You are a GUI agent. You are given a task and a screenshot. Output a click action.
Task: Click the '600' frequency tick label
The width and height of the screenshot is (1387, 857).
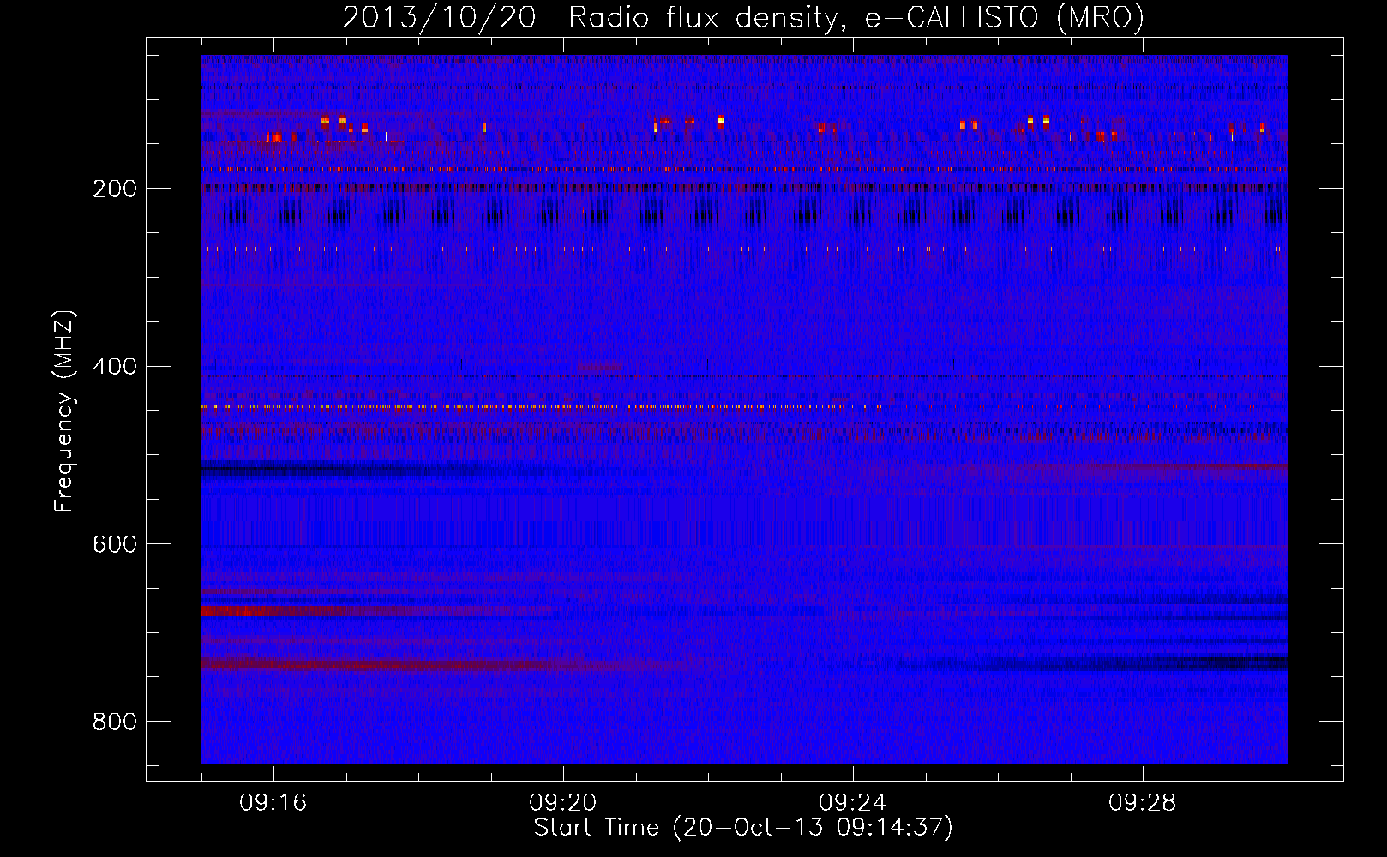[114, 544]
